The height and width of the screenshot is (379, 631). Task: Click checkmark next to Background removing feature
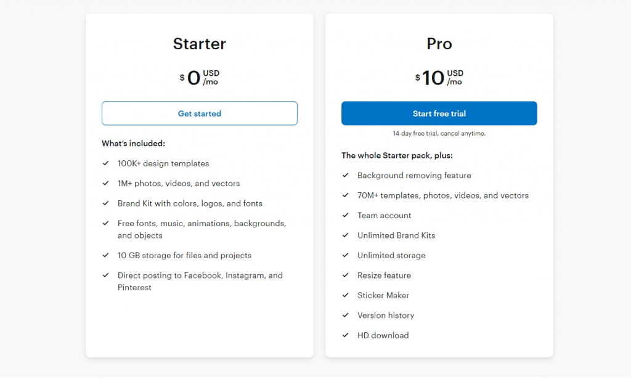[346, 175]
